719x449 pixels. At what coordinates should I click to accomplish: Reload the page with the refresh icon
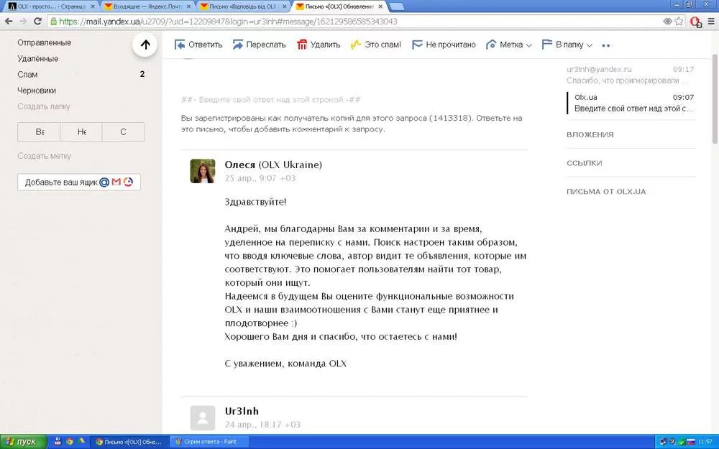point(37,21)
